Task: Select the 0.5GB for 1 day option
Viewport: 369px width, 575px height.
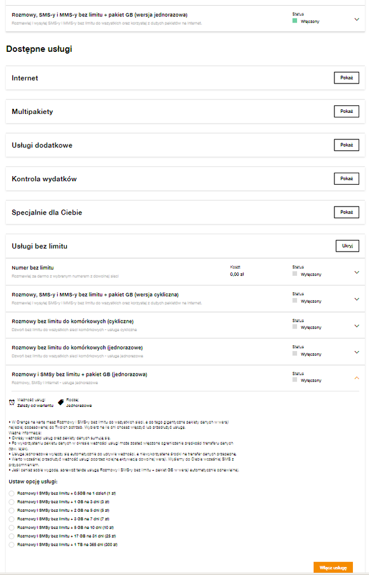Action: [x=12, y=494]
